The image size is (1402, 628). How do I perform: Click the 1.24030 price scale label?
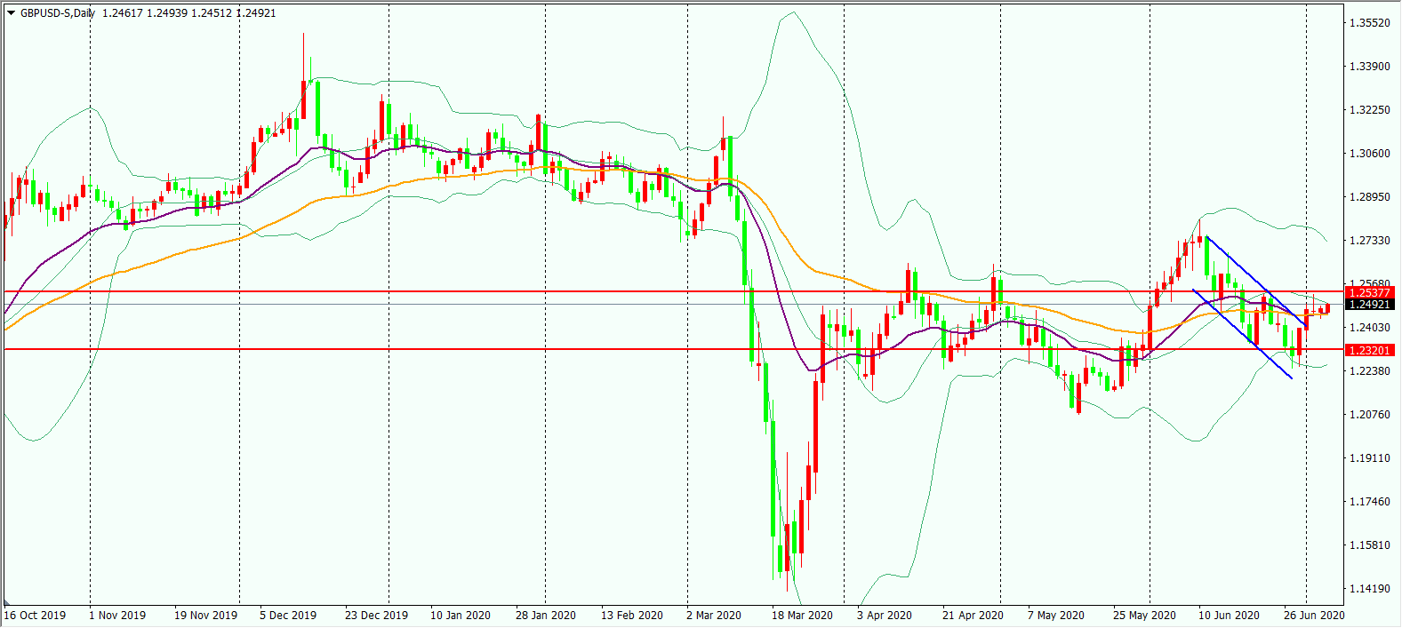click(1369, 327)
